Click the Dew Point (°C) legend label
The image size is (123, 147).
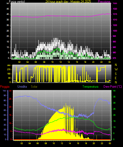[113, 87]
